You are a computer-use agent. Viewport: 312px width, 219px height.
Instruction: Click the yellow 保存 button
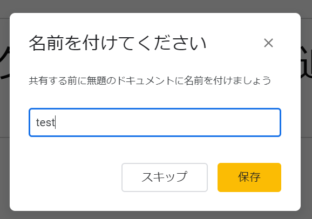[x=249, y=177]
